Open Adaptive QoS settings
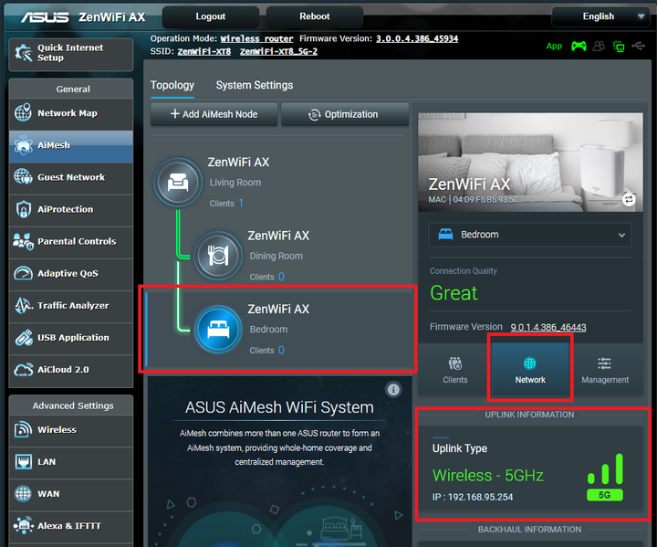The height and width of the screenshot is (547, 657). click(x=71, y=274)
